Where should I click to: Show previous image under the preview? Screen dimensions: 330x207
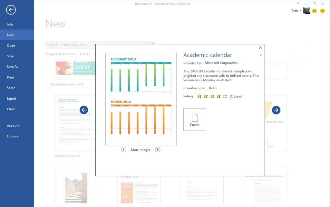(123, 150)
